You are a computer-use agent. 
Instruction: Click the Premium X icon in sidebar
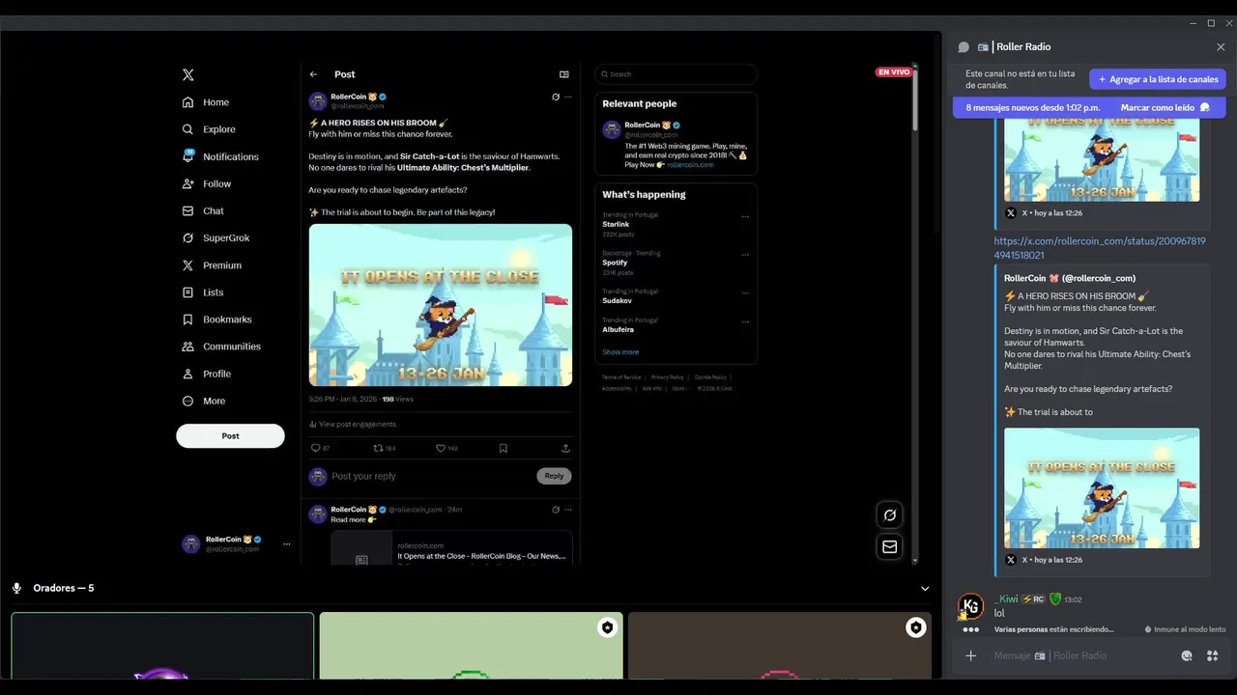pos(187,265)
